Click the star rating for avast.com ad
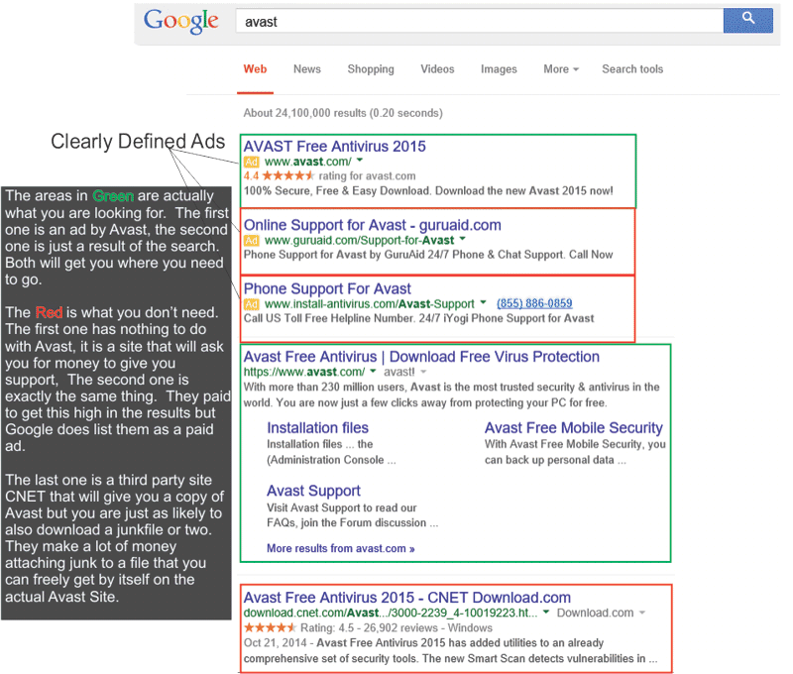 (287, 176)
